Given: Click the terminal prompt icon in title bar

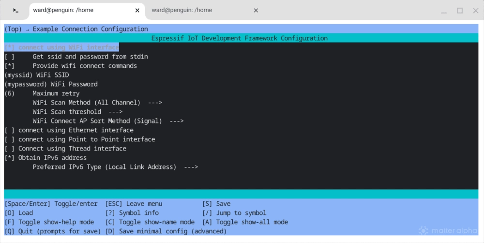Looking at the screenshot, I should 15,10.
